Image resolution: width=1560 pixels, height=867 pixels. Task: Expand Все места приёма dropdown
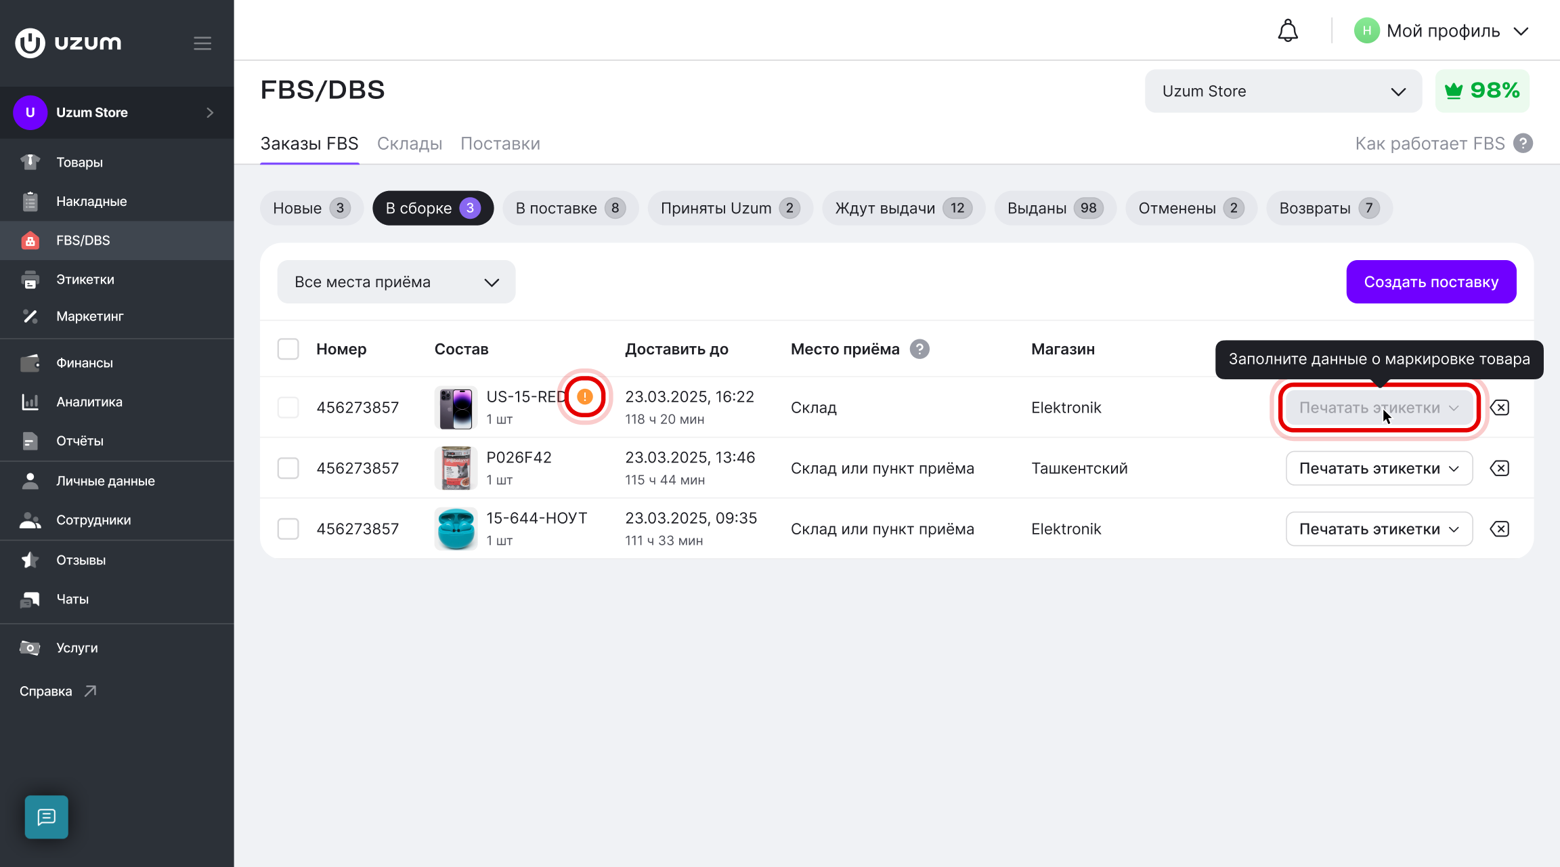396,282
